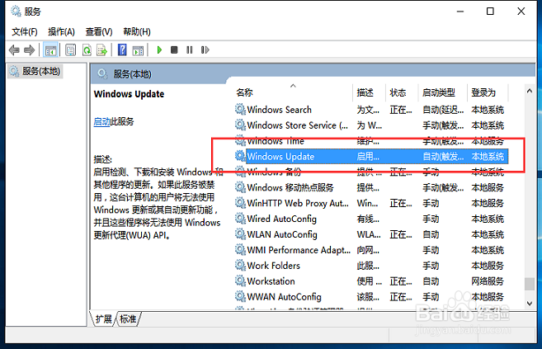Click the vertical scrollbar thumb
542x349 pixels.
click(529, 284)
